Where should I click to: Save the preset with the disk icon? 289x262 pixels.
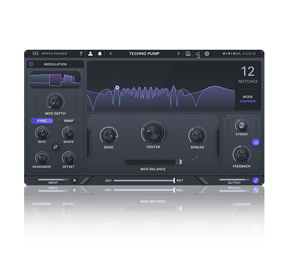(188, 54)
